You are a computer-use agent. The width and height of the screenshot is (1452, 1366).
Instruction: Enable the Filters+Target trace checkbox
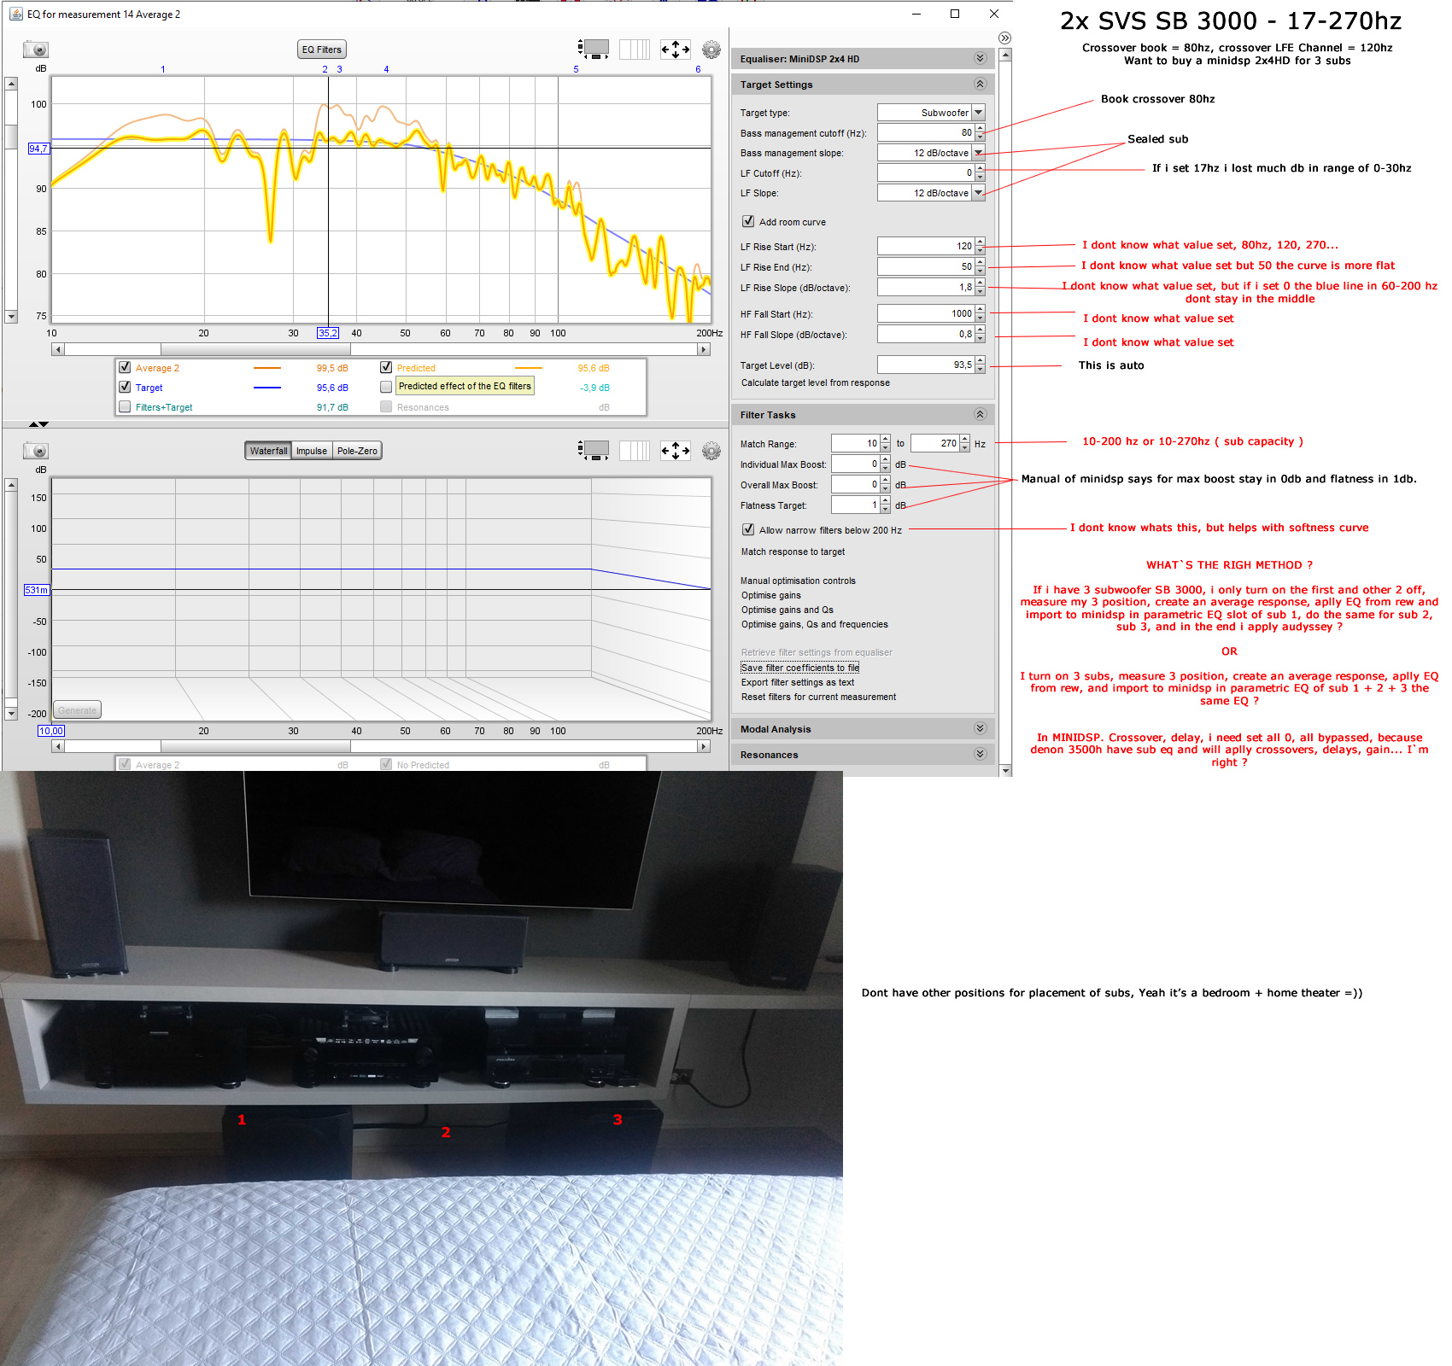coord(126,407)
